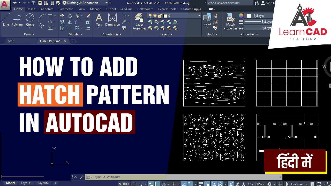The image size is (331, 186).
Task: Switch to Layout1 tab
Action: (26, 183)
